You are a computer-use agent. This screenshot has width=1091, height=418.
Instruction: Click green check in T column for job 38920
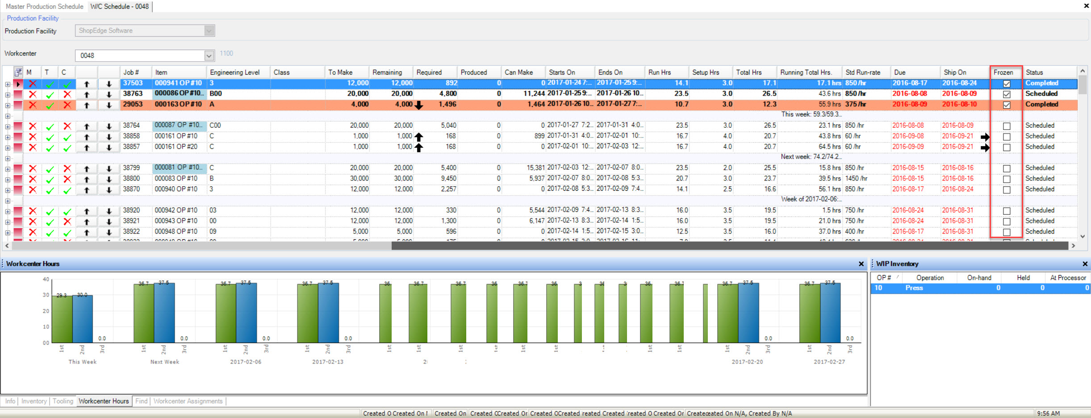(x=50, y=211)
